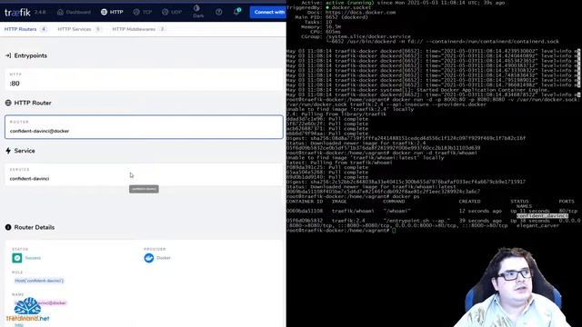Image resolution: width=582 pixels, height=327 pixels.
Task: Open the UDP nav item
Action: click(172, 12)
